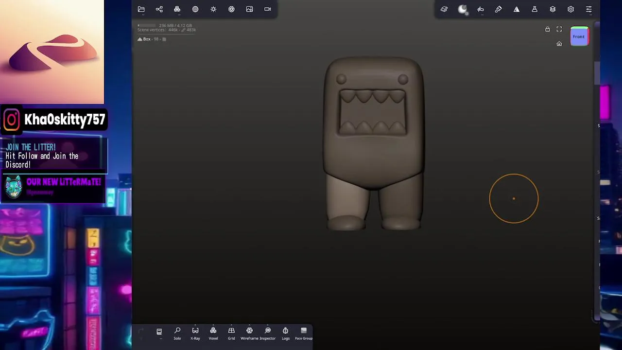Open the Layers stack menu
The image size is (622, 350).
[553, 9]
